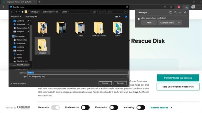This screenshot has height=113, width=202.
Task: Open Música in navigation tree
Action: click(x=19, y=54)
